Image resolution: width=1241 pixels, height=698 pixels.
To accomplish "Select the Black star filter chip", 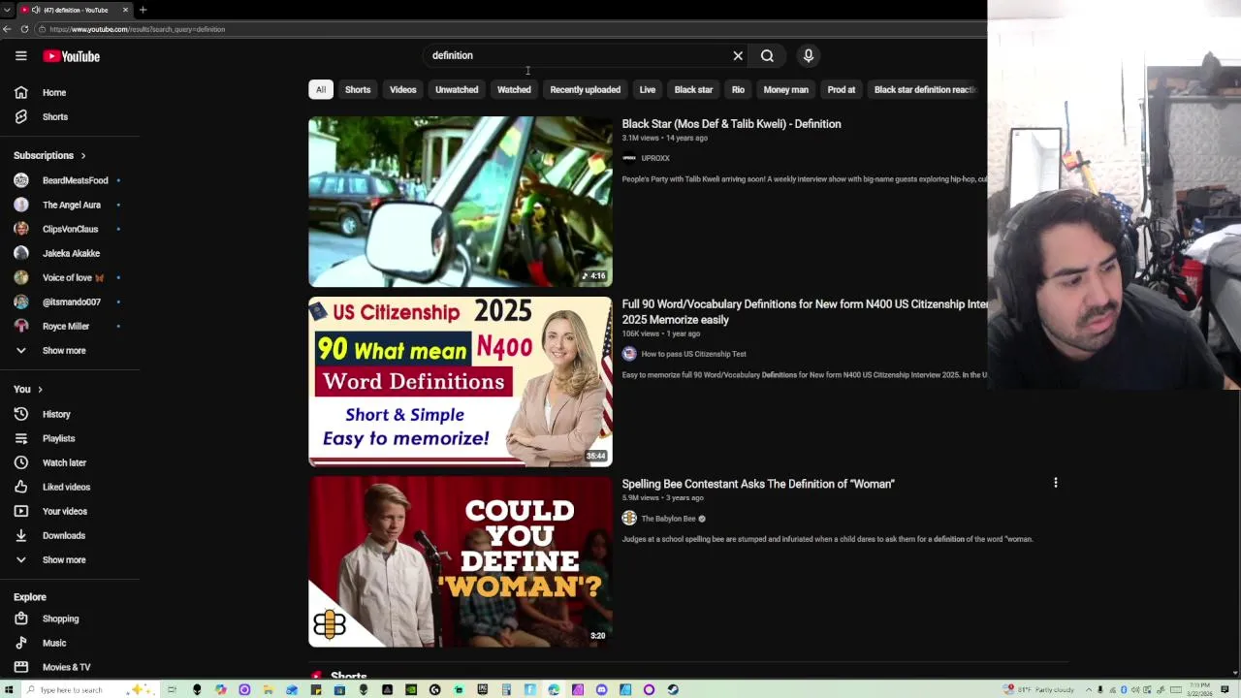I will pyautogui.click(x=693, y=89).
